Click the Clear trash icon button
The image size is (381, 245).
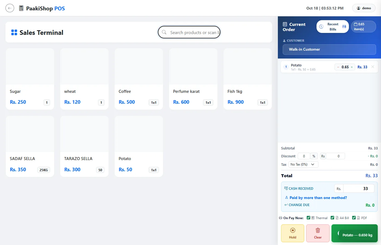[318, 233]
